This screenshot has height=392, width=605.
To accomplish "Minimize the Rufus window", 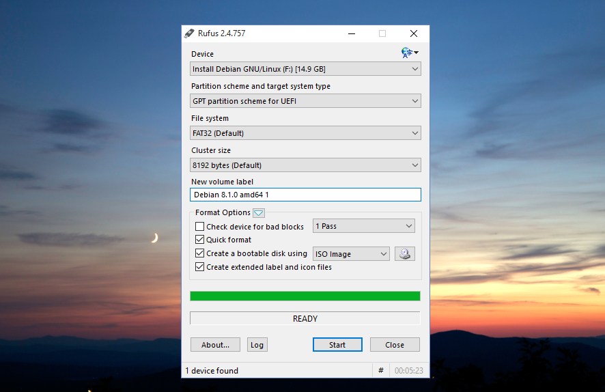I will pos(352,33).
